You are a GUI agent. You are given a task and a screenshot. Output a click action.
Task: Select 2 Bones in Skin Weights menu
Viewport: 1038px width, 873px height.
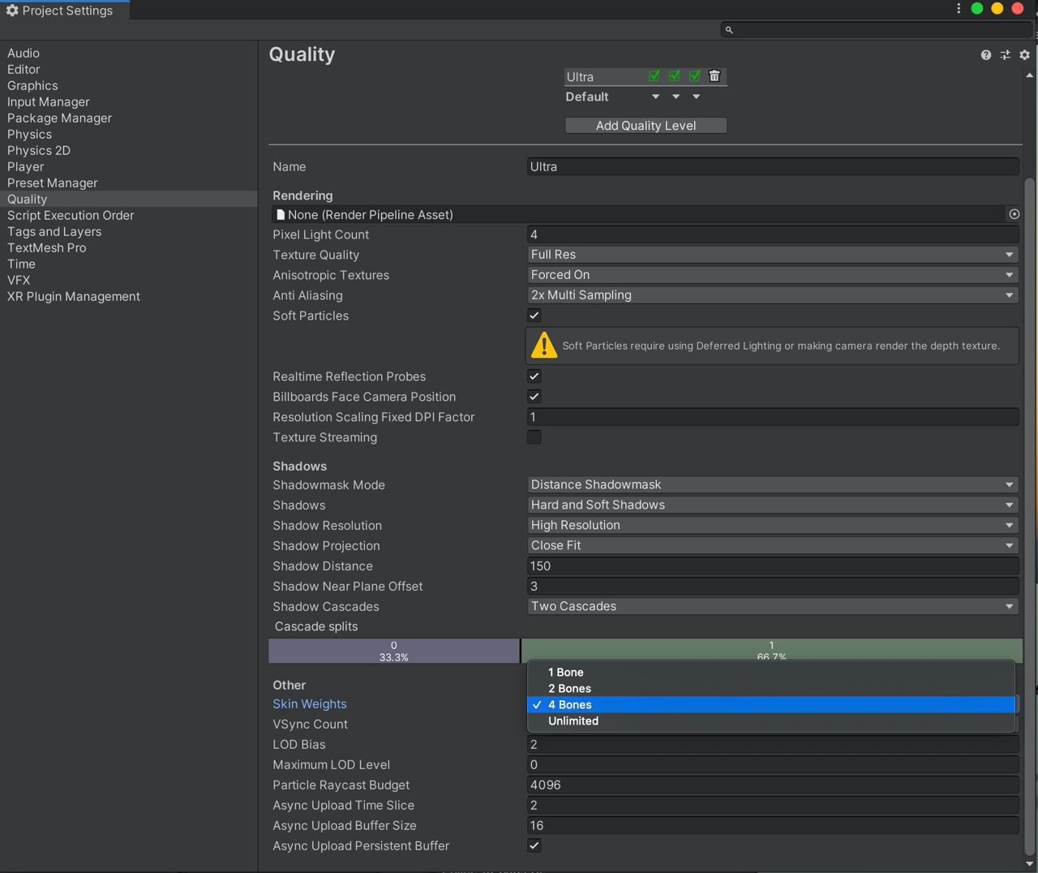click(771, 688)
